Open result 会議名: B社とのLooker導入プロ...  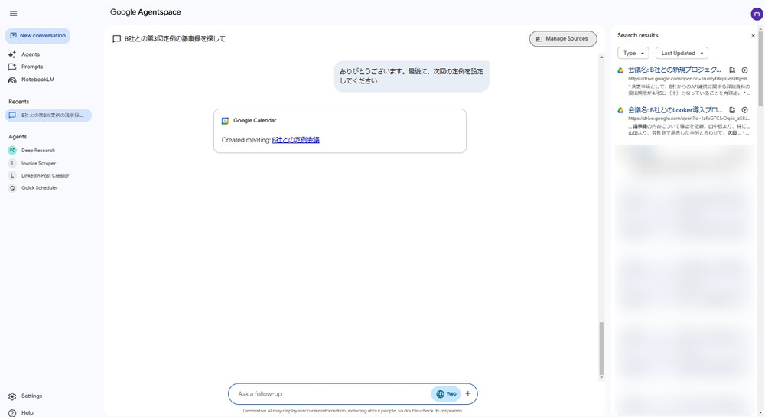tap(675, 110)
